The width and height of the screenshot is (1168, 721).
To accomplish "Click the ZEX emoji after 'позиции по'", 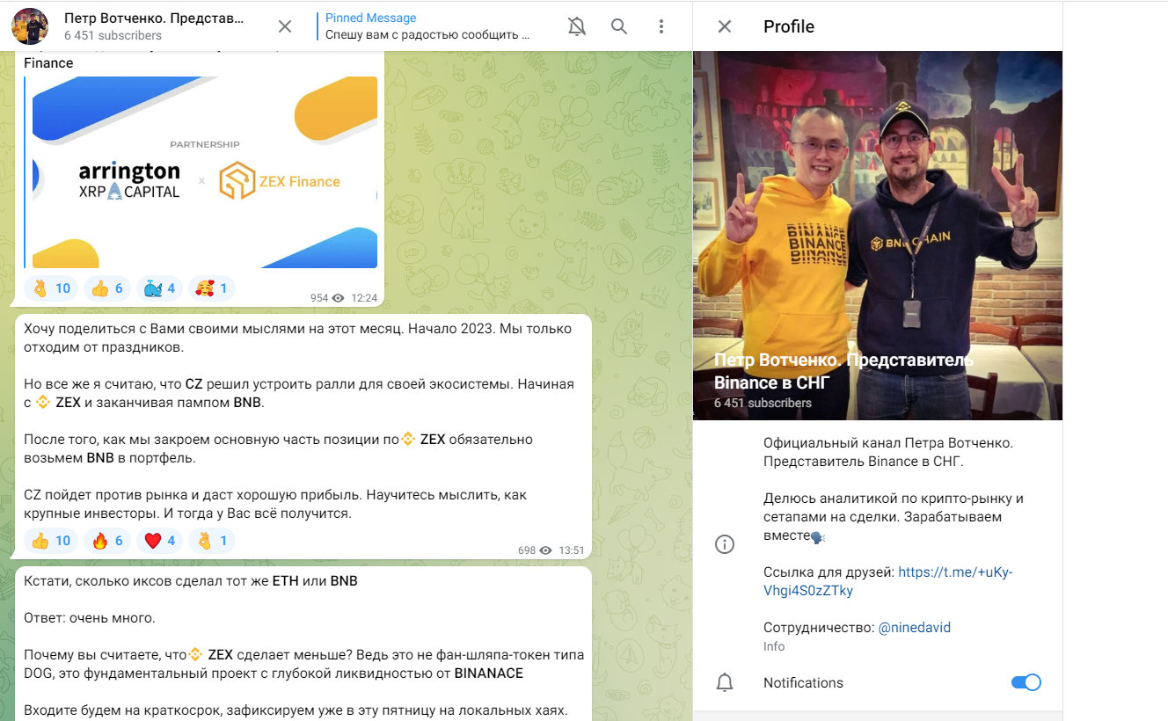I will click(408, 439).
